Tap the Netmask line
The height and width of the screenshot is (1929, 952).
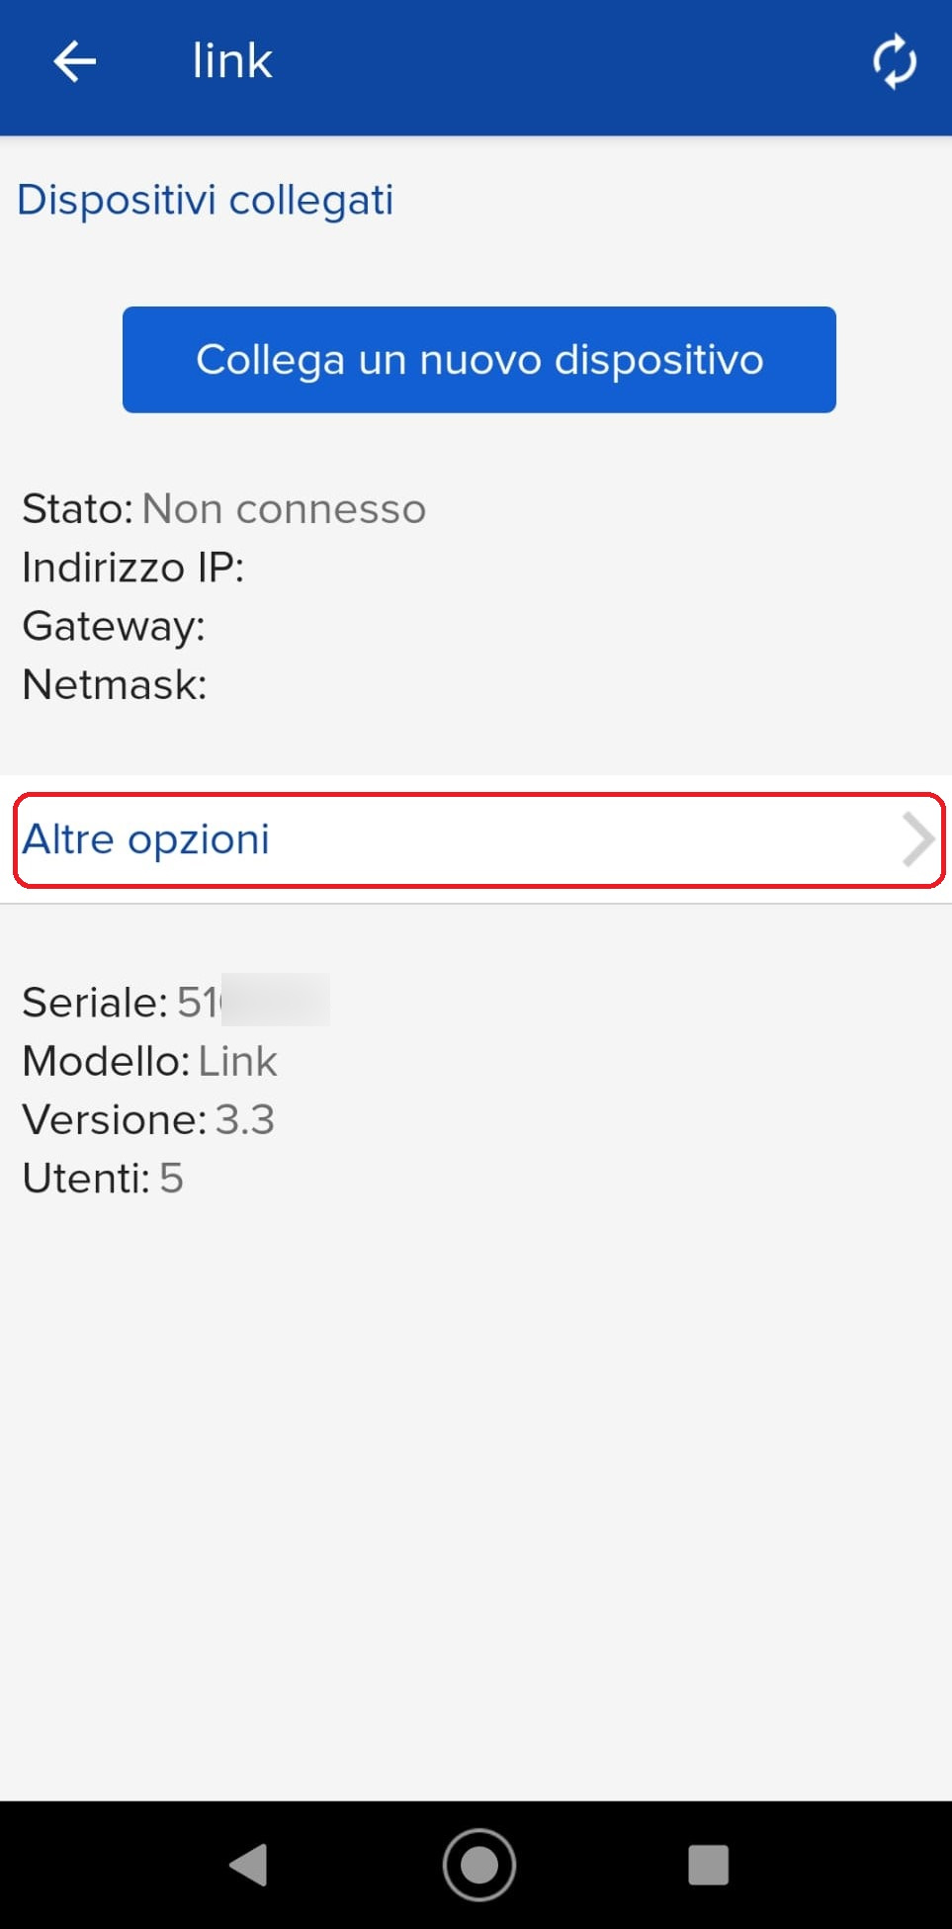click(115, 684)
